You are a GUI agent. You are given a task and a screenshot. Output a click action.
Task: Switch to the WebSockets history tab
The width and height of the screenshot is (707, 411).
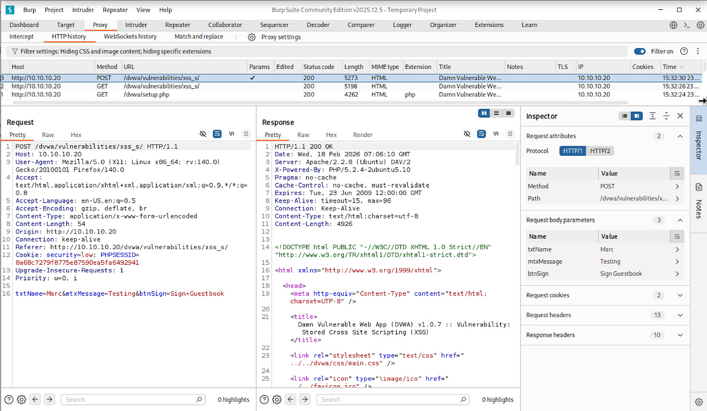tap(130, 36)
